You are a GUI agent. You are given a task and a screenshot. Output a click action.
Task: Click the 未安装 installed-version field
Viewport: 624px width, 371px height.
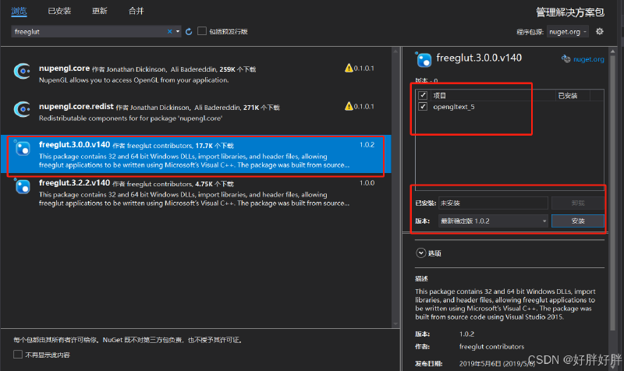(x=493, y=203)
